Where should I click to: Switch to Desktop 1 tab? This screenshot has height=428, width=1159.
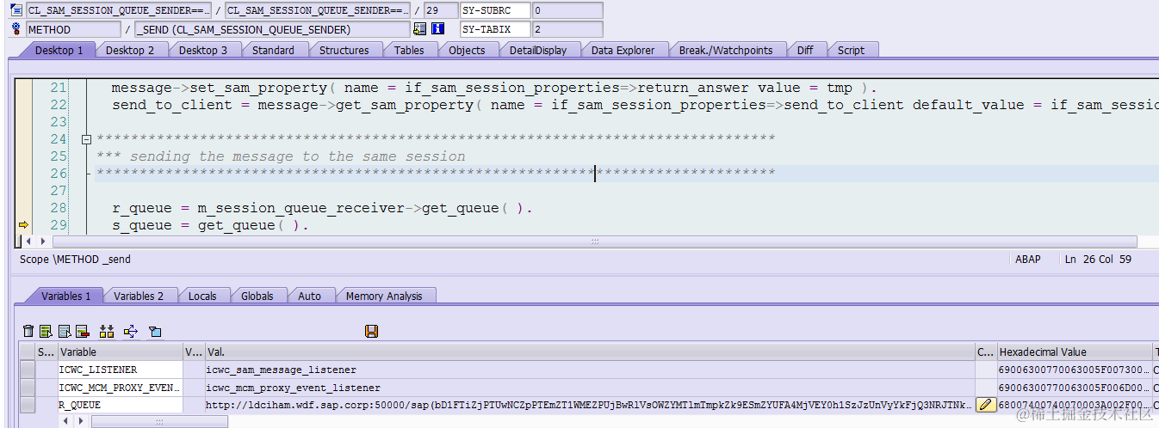pos(59,50)
